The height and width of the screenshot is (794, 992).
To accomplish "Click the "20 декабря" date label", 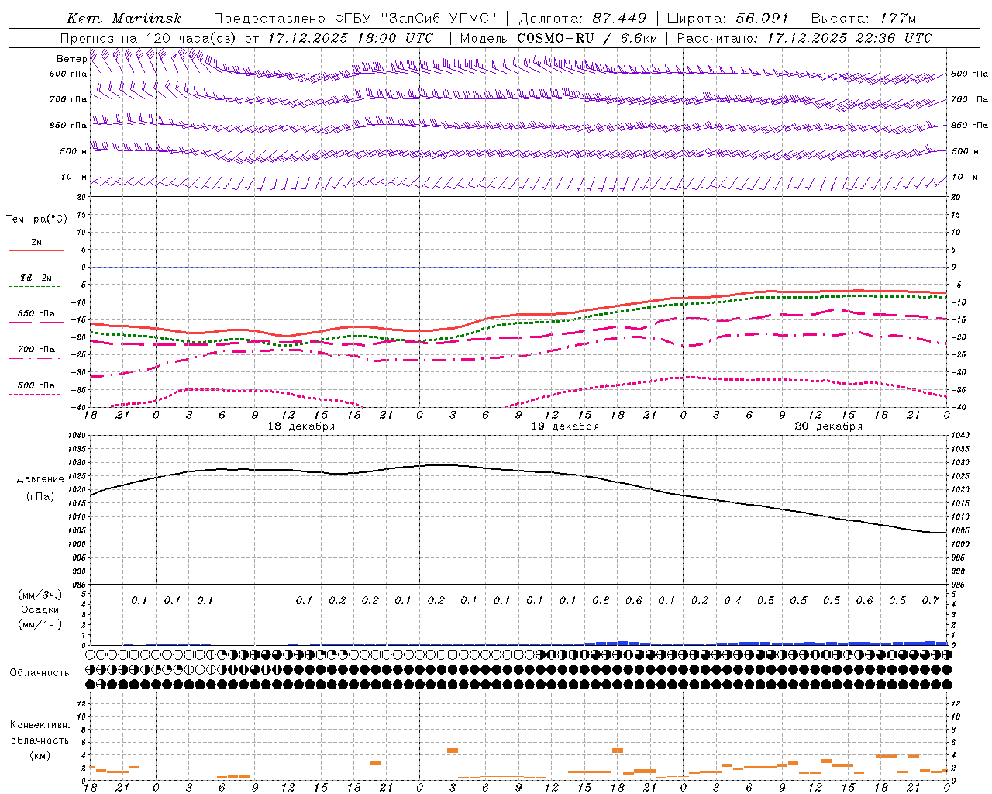I will coord(828,426).
